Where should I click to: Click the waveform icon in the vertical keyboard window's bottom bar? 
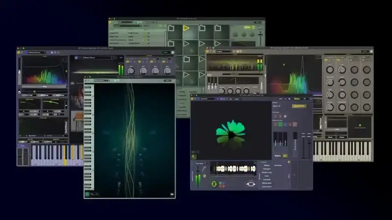click(92, 194)
